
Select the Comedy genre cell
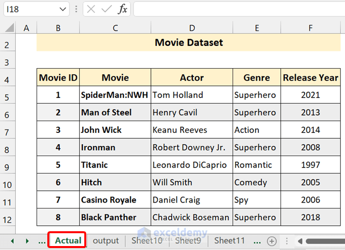point(257,182)
